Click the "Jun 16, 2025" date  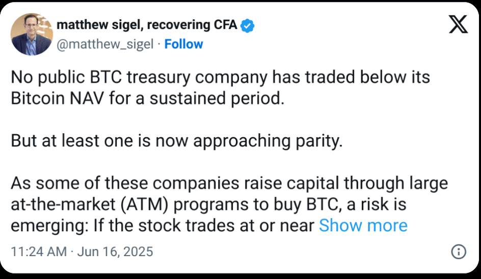115,252
